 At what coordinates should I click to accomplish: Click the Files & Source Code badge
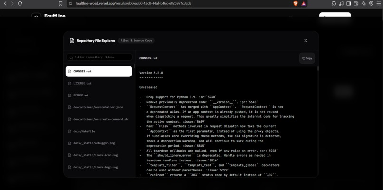pos(136,41)
